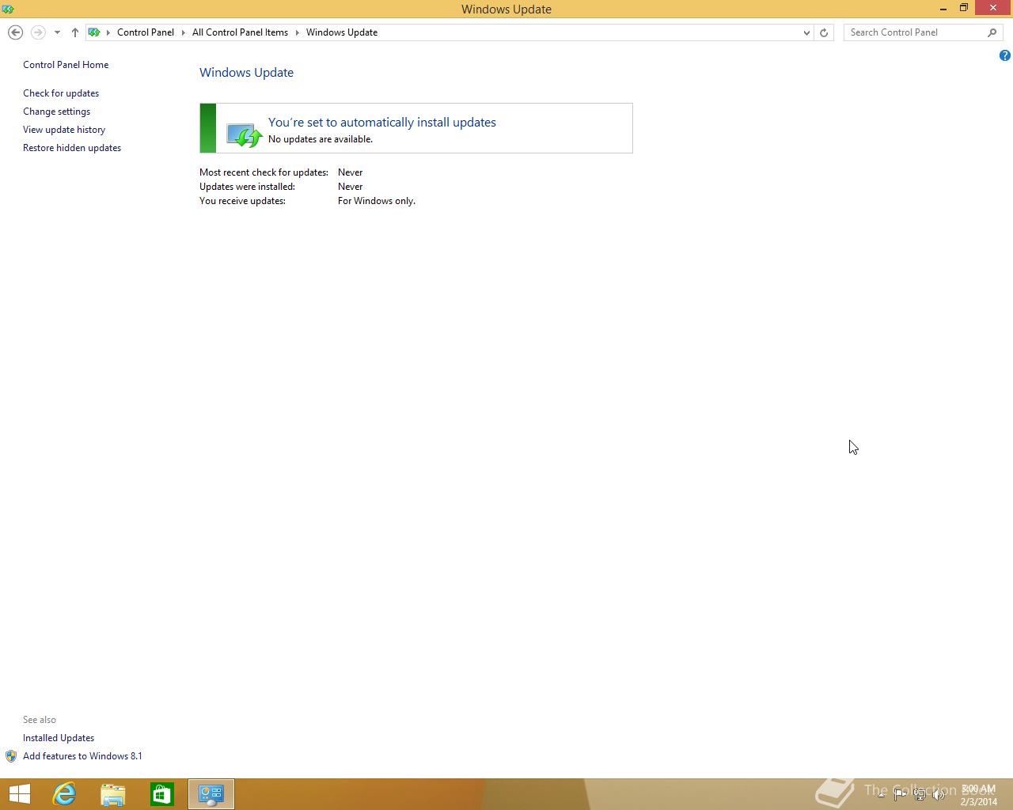Open File Explorer from the taskbar
Image resolution: width=1013 pixels, height=810 pixels.
tap(113, 793)
